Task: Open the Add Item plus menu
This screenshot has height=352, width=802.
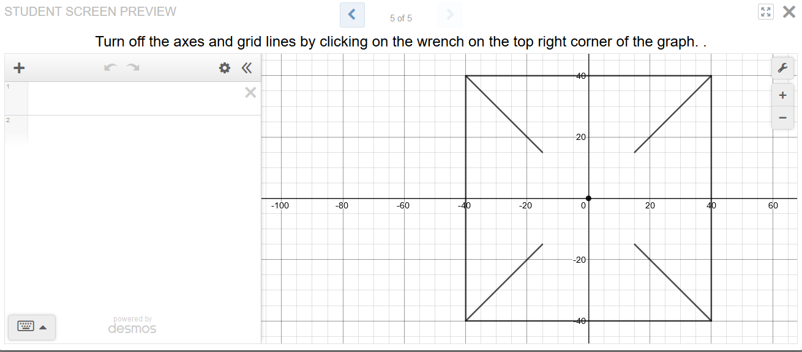Action: click(x=19, y=68)
